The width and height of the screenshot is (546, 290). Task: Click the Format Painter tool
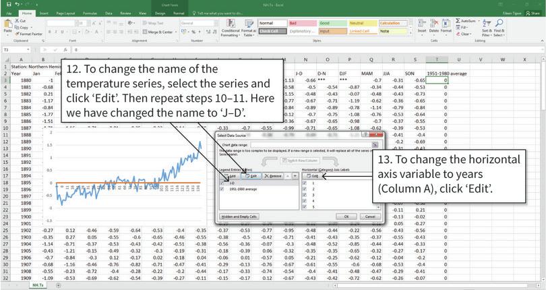coord(29,33)
